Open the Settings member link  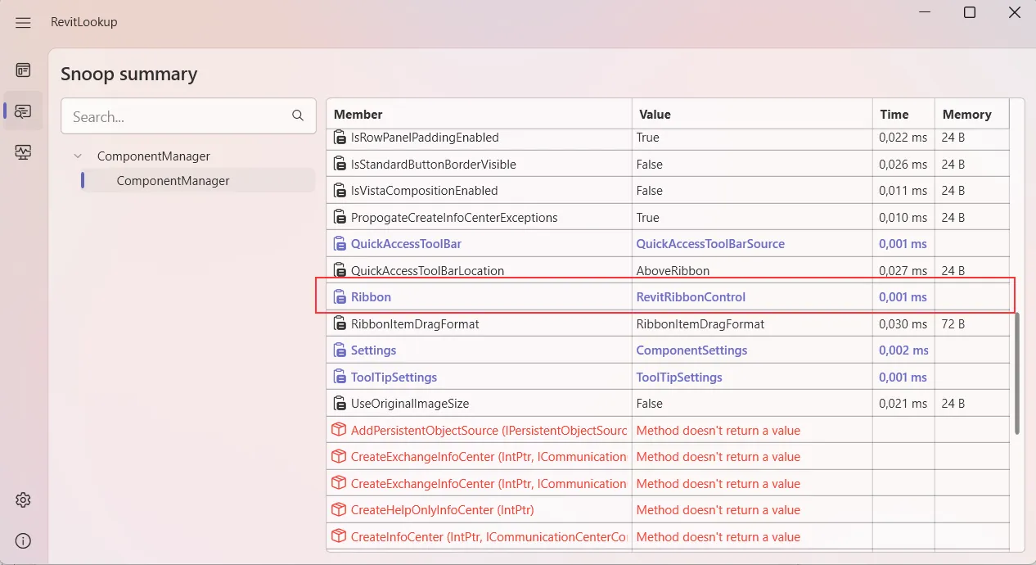[373, 350]
